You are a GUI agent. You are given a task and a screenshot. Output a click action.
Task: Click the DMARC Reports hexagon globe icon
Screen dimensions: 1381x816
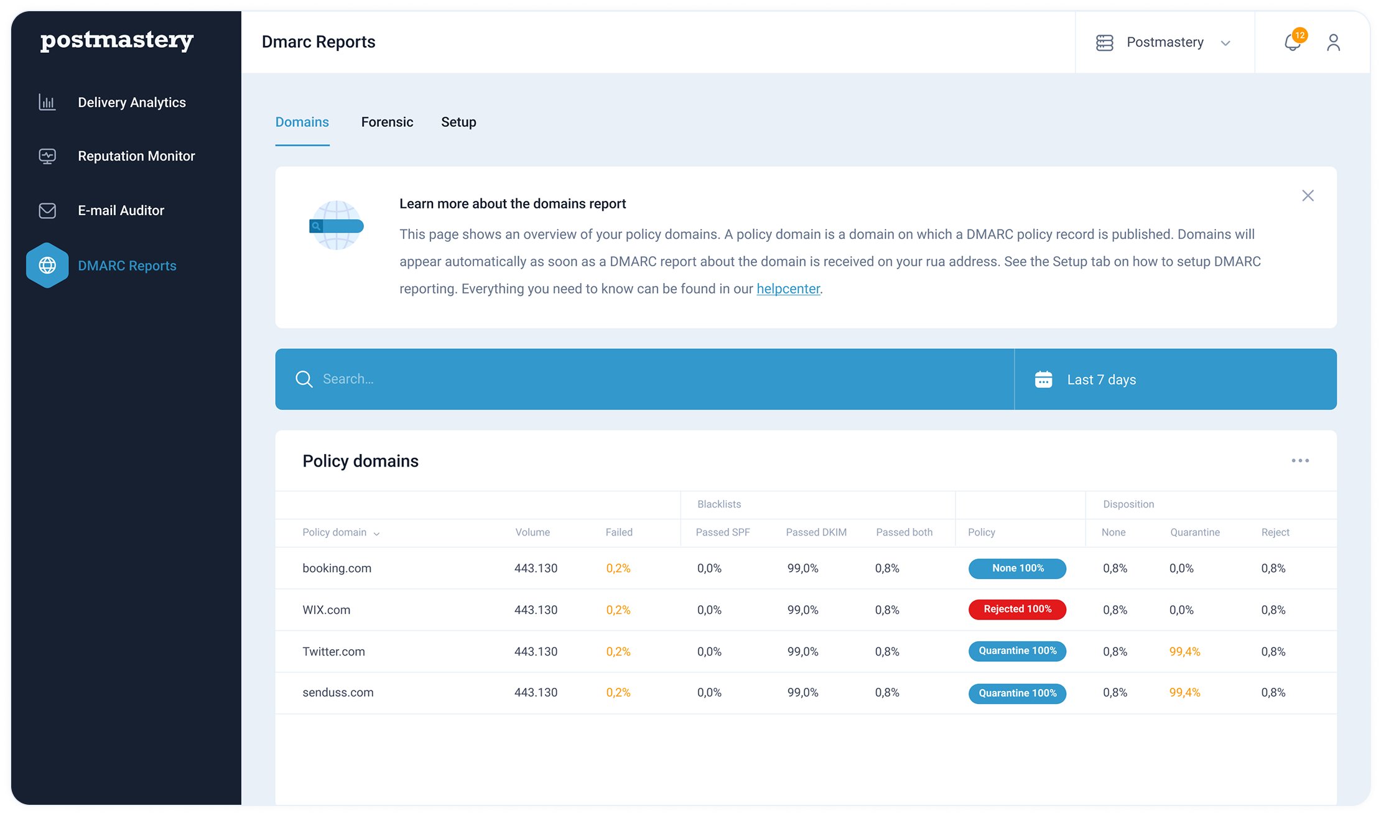[47, 266]
